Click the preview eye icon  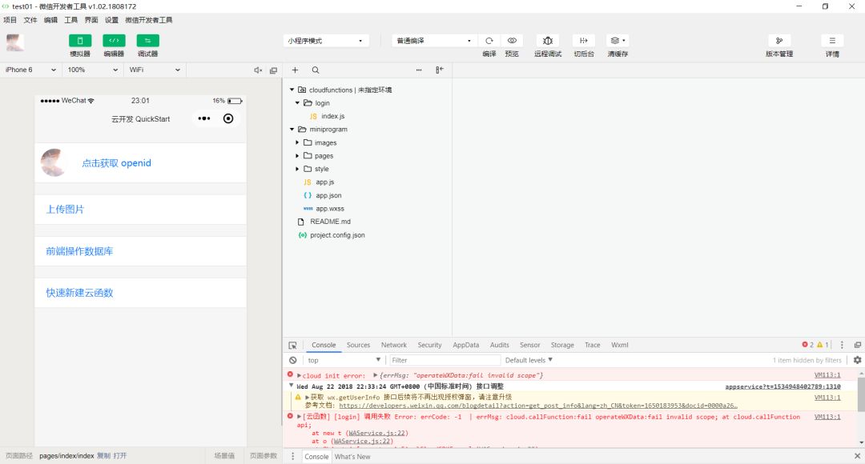coord(512,41)
